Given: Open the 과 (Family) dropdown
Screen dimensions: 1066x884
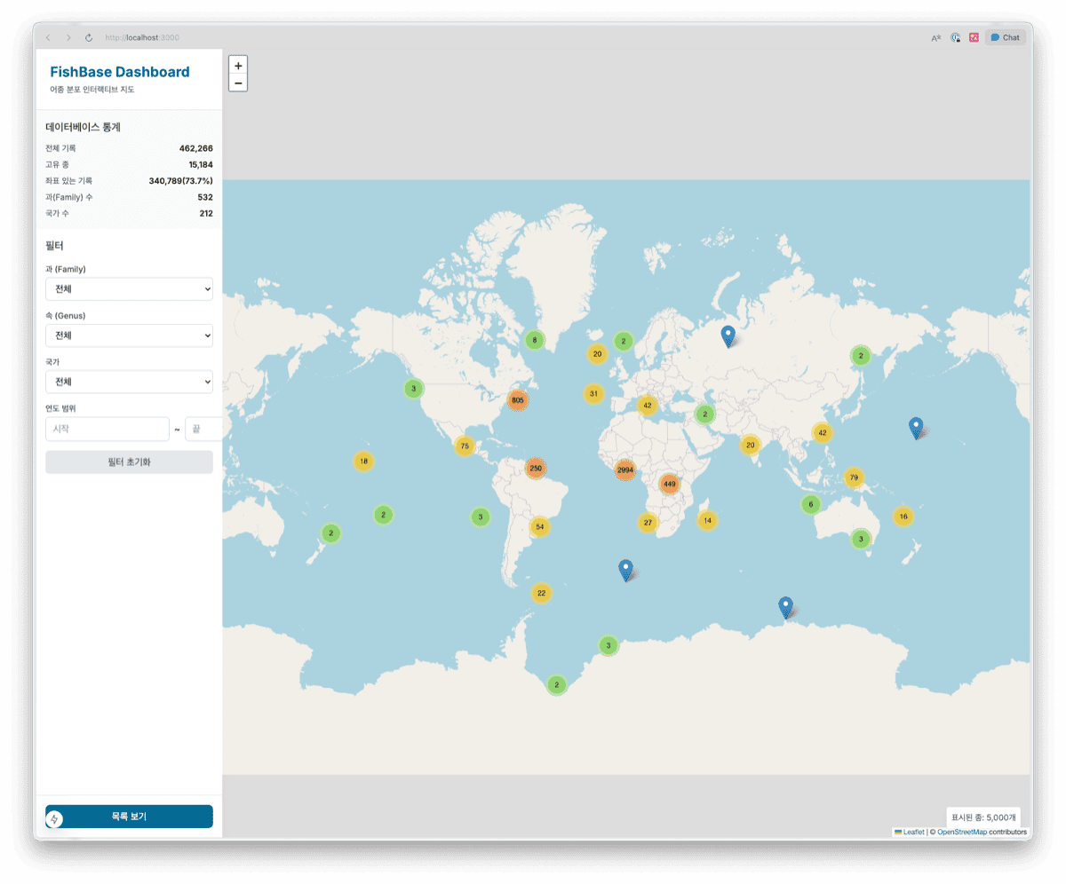Looking at the screenshot, I should point(129,289).
